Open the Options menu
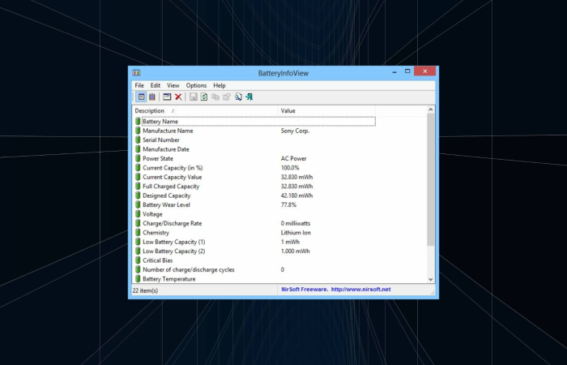 tap(196, 85)
